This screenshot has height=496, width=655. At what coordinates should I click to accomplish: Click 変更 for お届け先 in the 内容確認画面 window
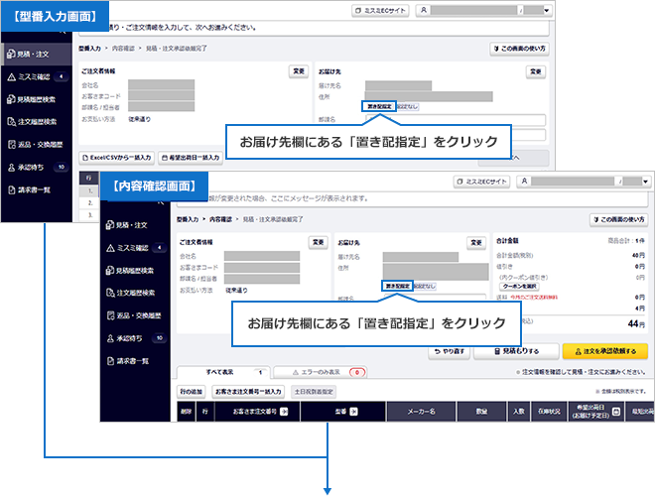[476, 243]
